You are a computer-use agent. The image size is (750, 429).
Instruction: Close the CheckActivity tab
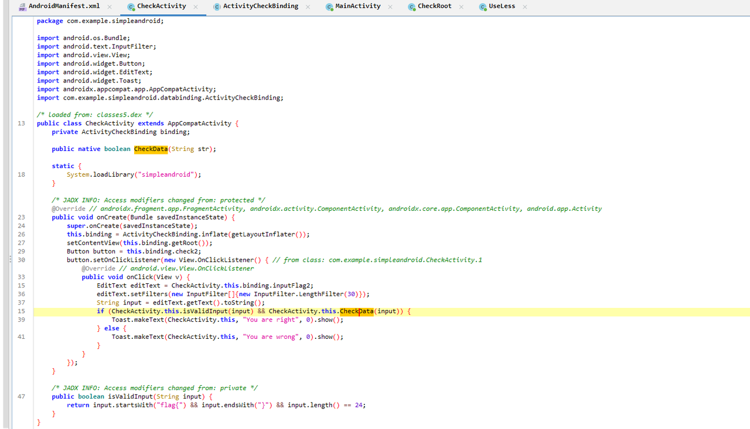tap(195, 7)
